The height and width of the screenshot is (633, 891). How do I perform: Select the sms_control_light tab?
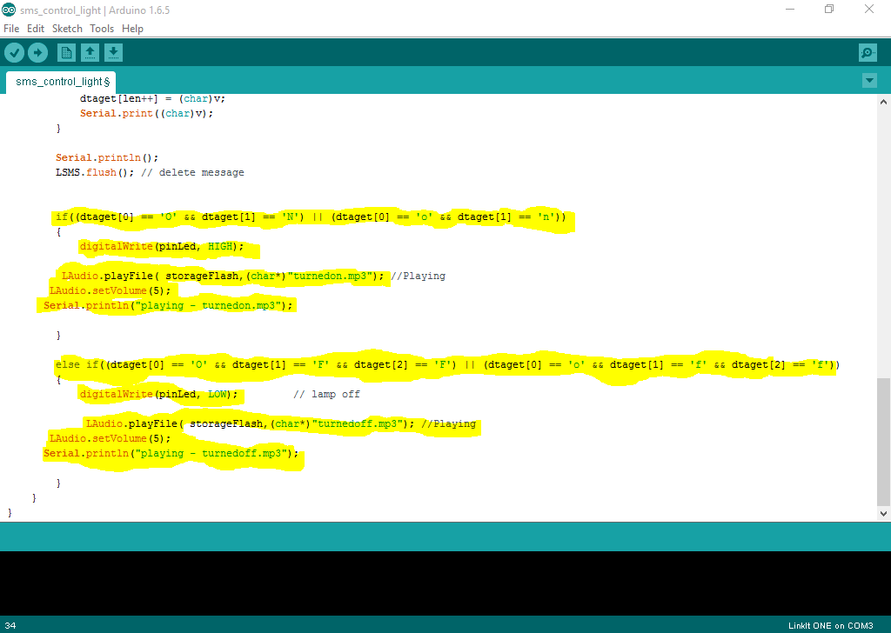[x=62, y=82]
